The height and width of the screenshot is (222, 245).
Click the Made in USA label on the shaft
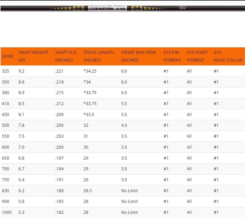182,8
